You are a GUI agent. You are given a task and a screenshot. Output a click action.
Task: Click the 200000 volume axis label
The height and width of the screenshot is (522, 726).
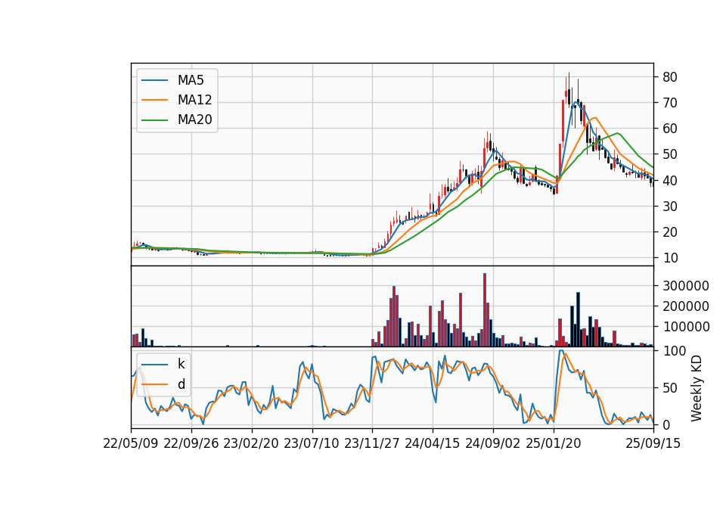click(x=686, y=306)
